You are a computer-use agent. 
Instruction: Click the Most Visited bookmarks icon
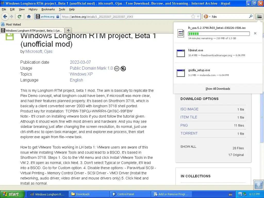[3, 24]
